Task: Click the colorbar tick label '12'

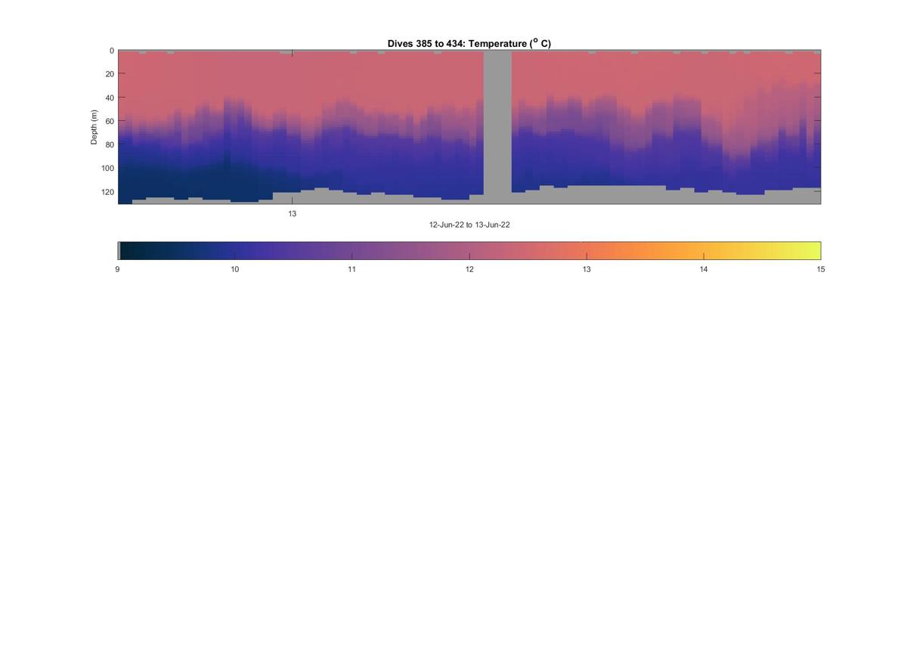Action: (x=469, y=269)
